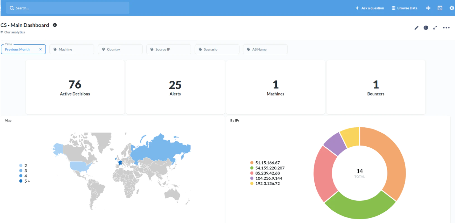455x223 pixels.
Task: Open the Our analytics collection link
Action: pyautogui.click(x=13, y=32)
